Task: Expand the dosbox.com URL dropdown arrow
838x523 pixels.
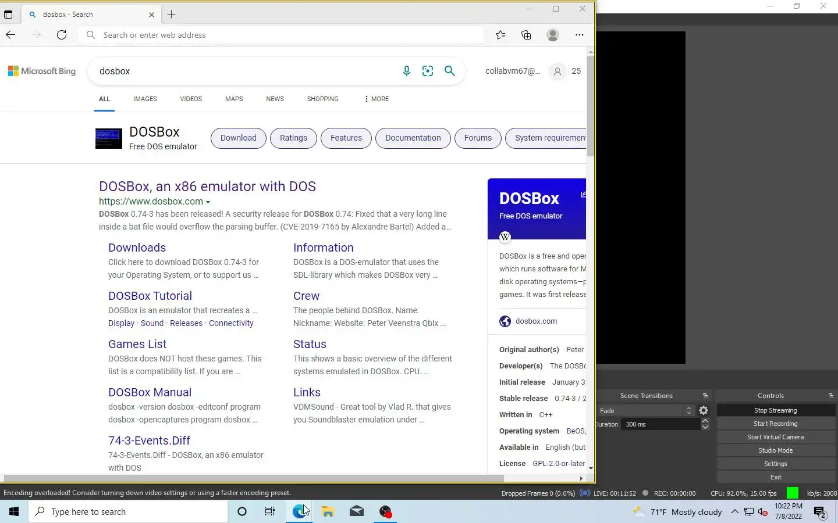Action: coord(208,202)
